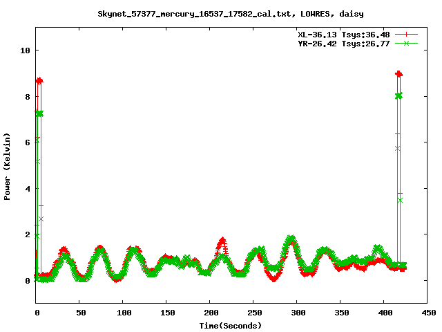Click the y-axis tick label 10

coord(25,50)
